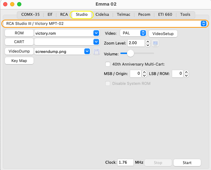Click the Zoom Level input field
Image resolution: width=211 pixels, height=170 pixels.
pyautogui.click(x=136, y=43)
